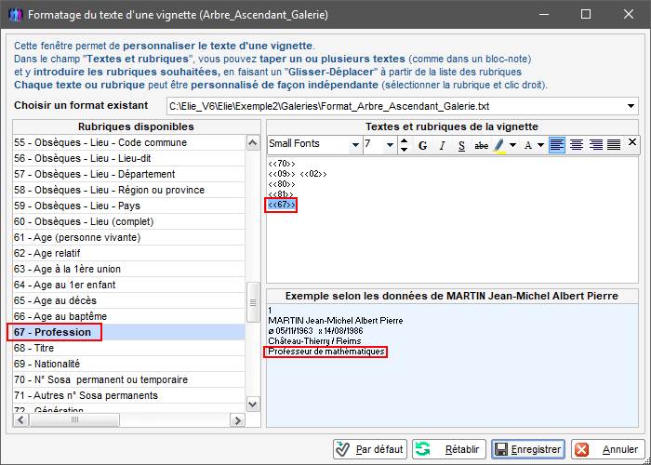The image size is (651, 465).
Task: Open the Small Fonts font dropdown
Action: [x=355, y=145]
